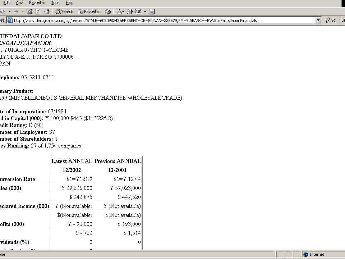Print the page with printer icon
This screenshot has height=259, width=345.
pos(130,12)
